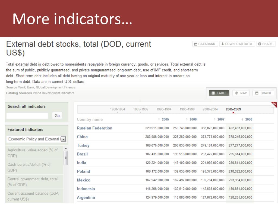Open the Argentina country link
278x208 pixels.
click(x=86, y=197)
